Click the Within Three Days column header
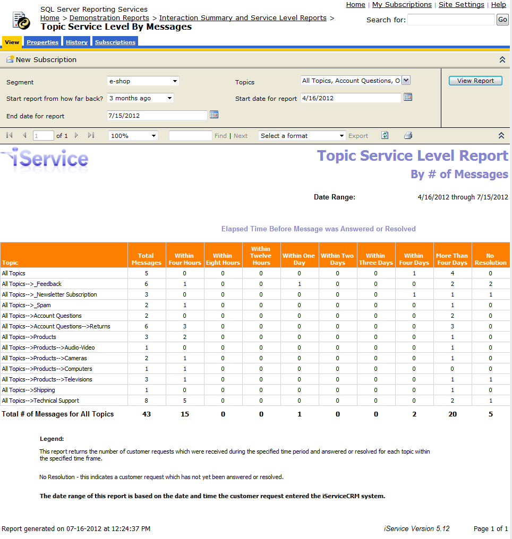 pyautogui.click(x=376, y=255)
